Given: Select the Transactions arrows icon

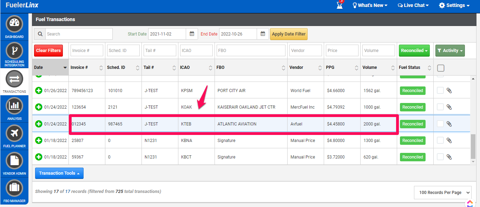Looking at the screenshot, I should [x=14, y=79].
